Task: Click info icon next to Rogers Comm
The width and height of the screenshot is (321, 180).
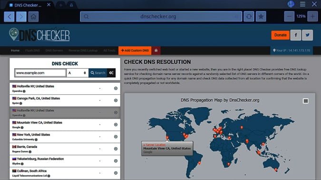Action: point(30,152)
